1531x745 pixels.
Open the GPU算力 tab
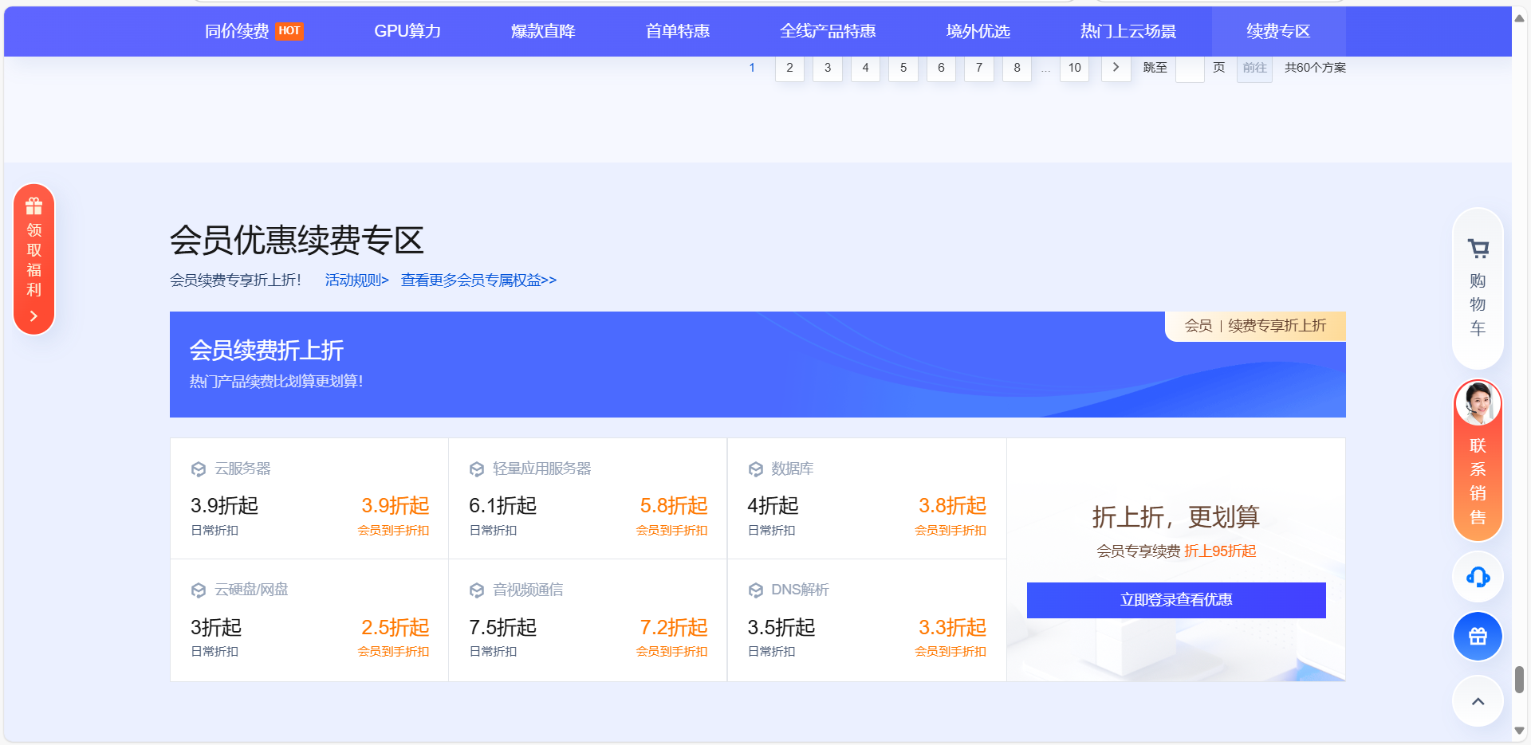(407, 31)
